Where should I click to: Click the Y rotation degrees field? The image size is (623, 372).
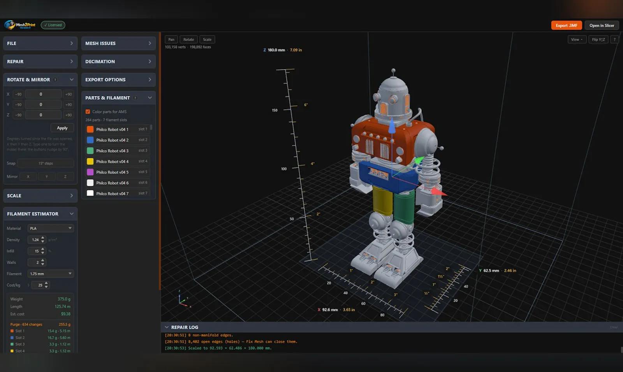tap(43, 105)
